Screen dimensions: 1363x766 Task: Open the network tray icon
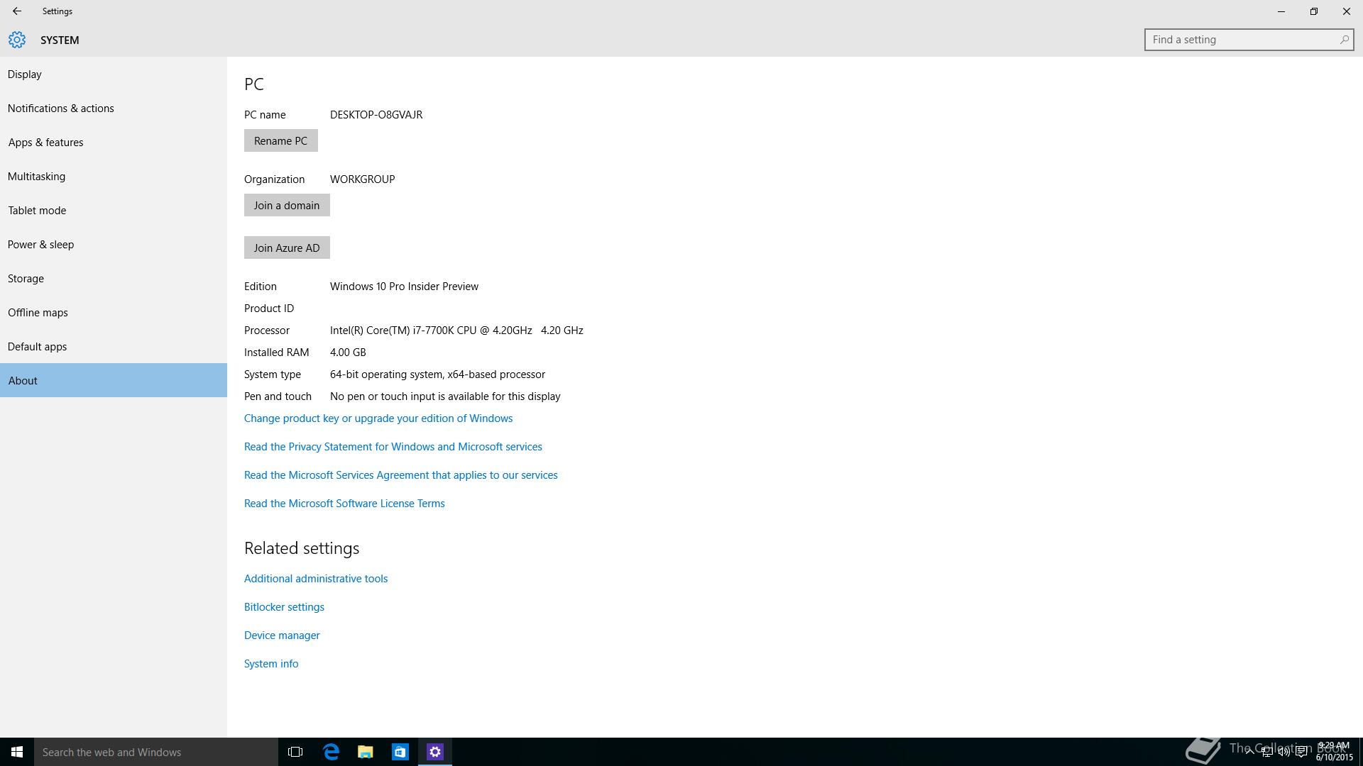pyautogui.click(x=1266, y=753)
